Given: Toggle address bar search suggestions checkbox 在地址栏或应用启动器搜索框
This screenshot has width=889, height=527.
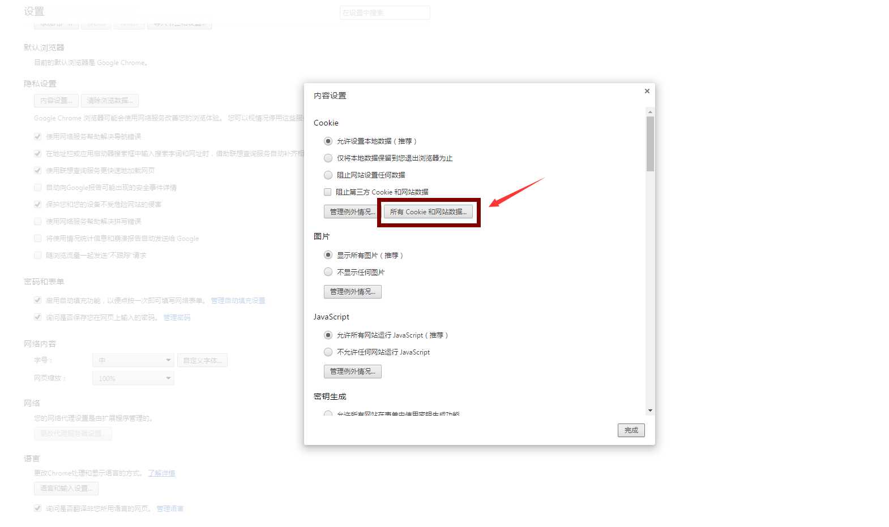Looking at the screenshot, I should click(x=37, y=153).
